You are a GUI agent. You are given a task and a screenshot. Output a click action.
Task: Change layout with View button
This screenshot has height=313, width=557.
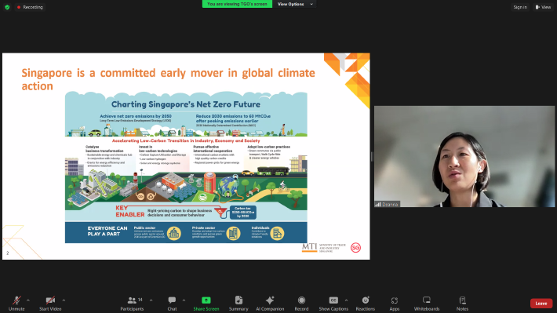(543, 7)
